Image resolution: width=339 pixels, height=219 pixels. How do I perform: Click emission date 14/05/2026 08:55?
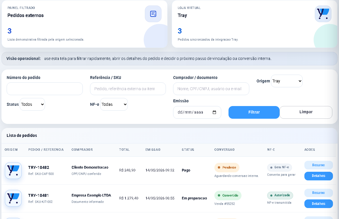point(160,198)
